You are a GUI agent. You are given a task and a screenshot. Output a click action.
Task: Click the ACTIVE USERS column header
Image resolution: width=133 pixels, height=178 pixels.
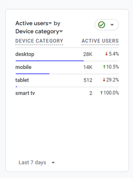coord(100,41)
